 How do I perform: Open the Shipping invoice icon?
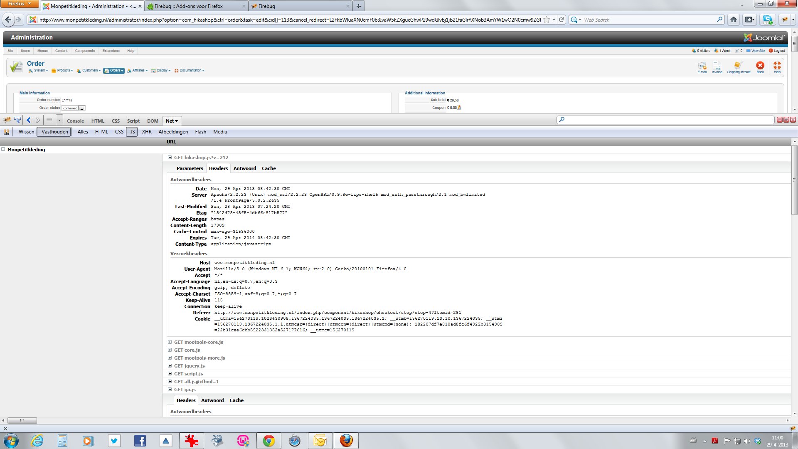tap(738, 67)
